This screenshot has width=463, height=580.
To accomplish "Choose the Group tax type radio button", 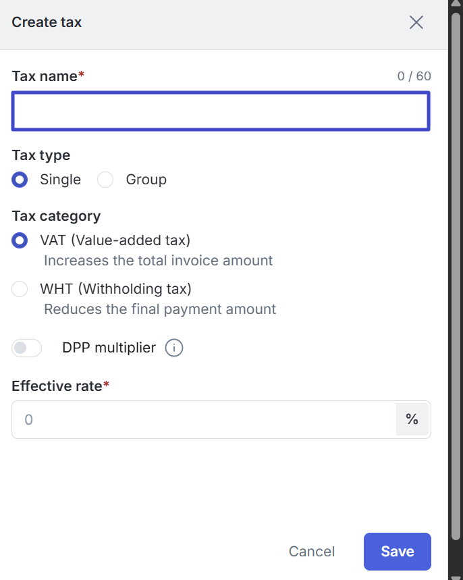I will coord(105,180).
